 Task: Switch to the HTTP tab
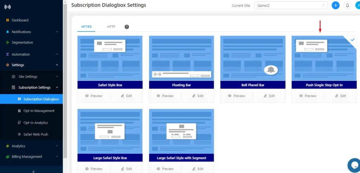(x=111, y=27)
